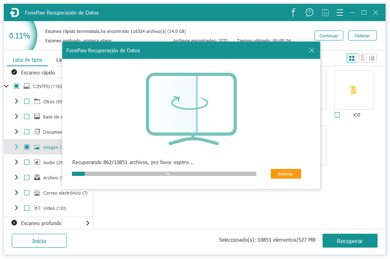Expand the Documento category

16,132
